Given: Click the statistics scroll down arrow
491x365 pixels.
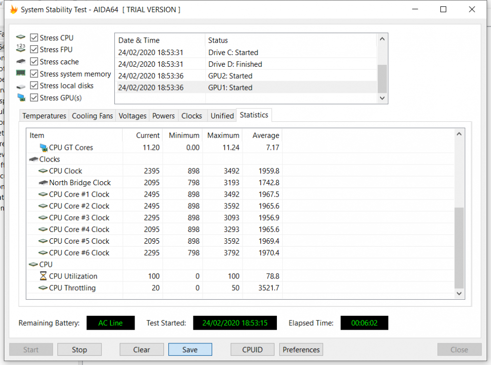Looking at the screenshot, I should (x=459, y=294).
